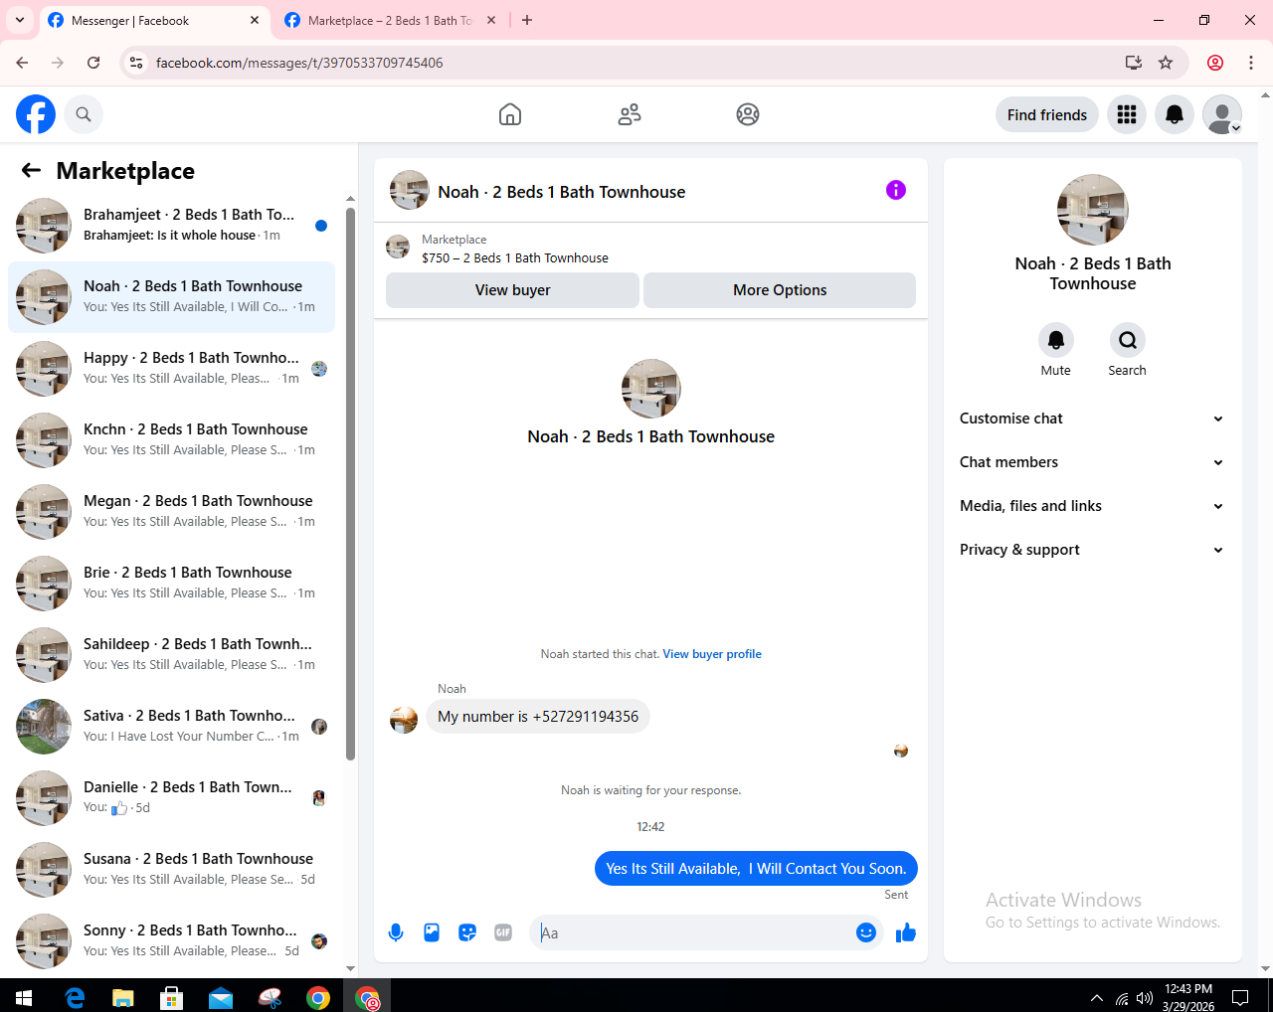Click the message text input field

694,932
